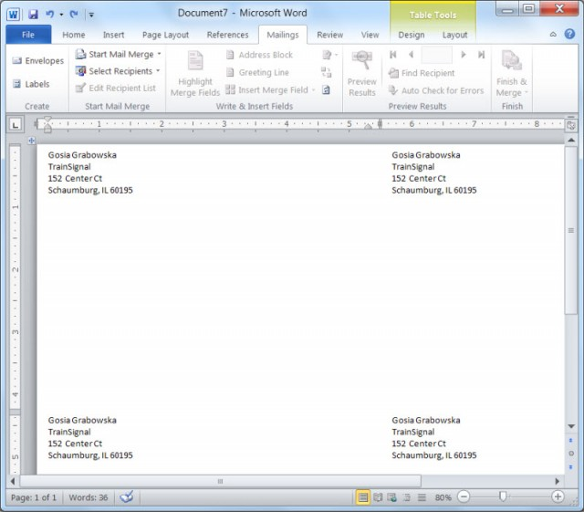Switch to the Page Layout tab
The width and height of the screenshot is (584, 512).
[x=165, y=35]
